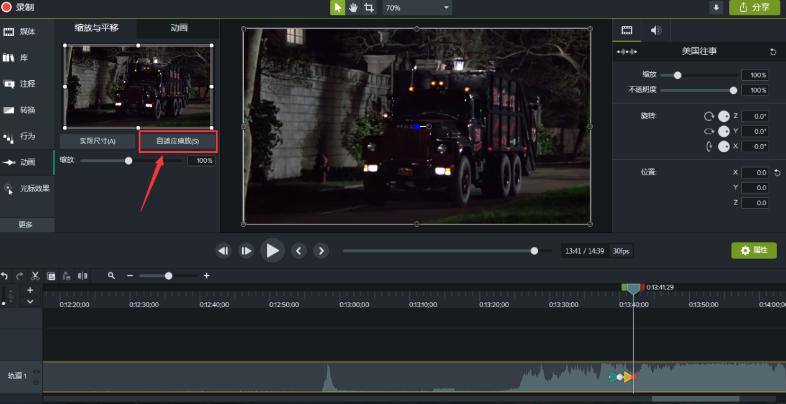Click the Redo arrow in timeline toolbar
The height and width of the screenshot is (404, 786).
tap(20, 275)
